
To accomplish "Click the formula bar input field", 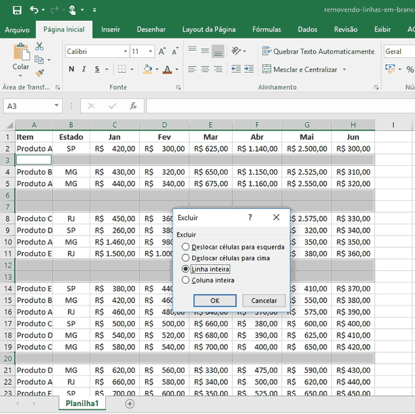I will [x=281, y=106].
